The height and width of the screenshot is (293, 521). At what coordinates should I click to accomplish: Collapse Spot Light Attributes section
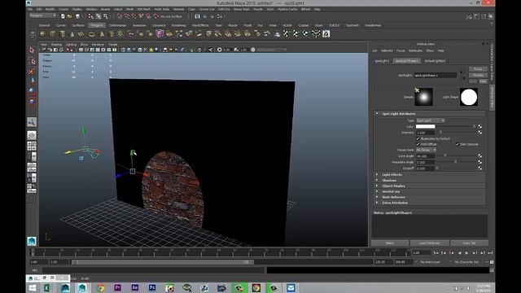[x=377, y=114]
